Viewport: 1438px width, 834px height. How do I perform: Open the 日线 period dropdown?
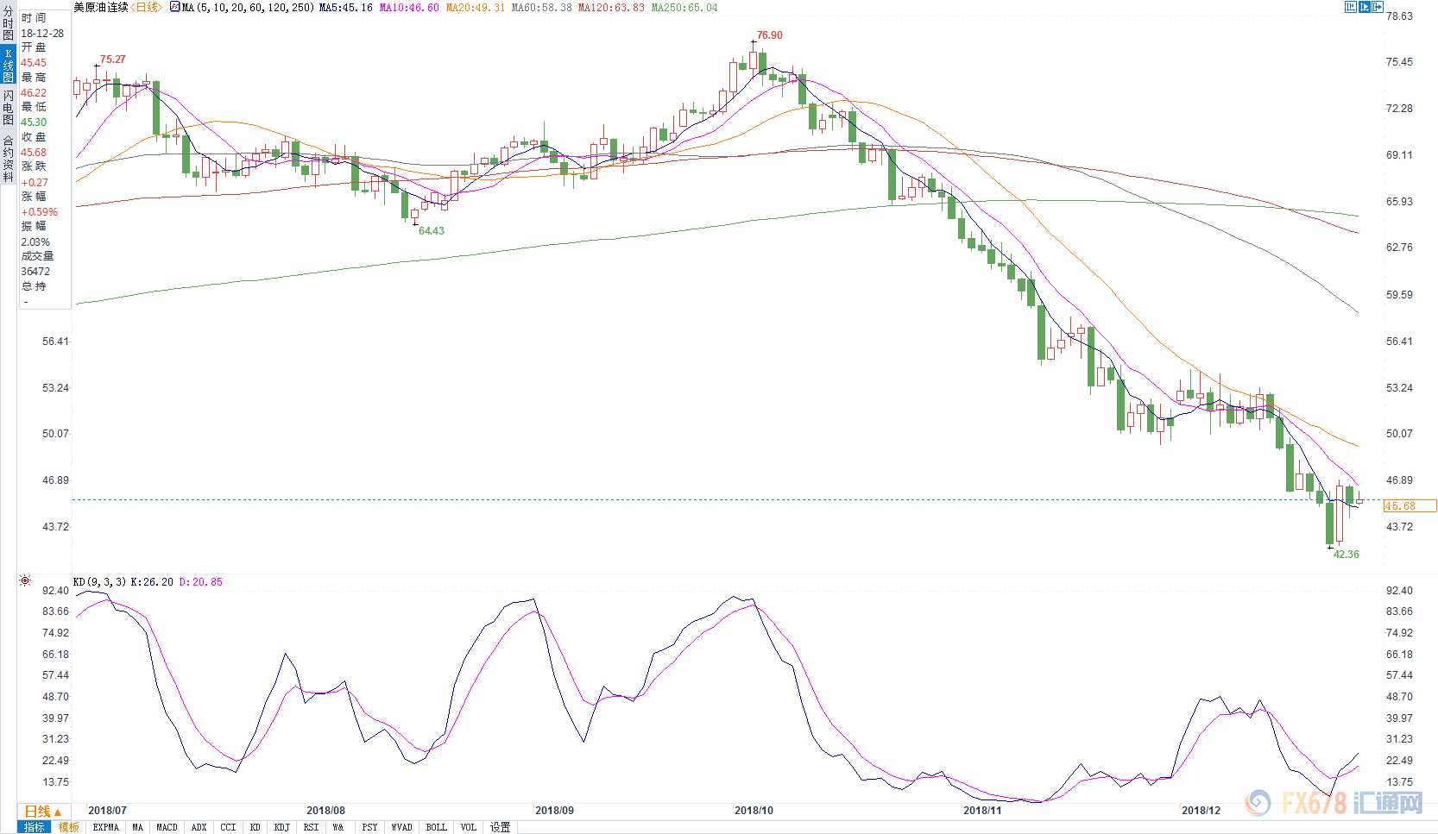pos(43,812)
